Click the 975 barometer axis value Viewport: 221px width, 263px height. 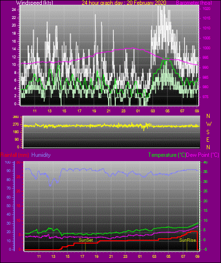205,97
